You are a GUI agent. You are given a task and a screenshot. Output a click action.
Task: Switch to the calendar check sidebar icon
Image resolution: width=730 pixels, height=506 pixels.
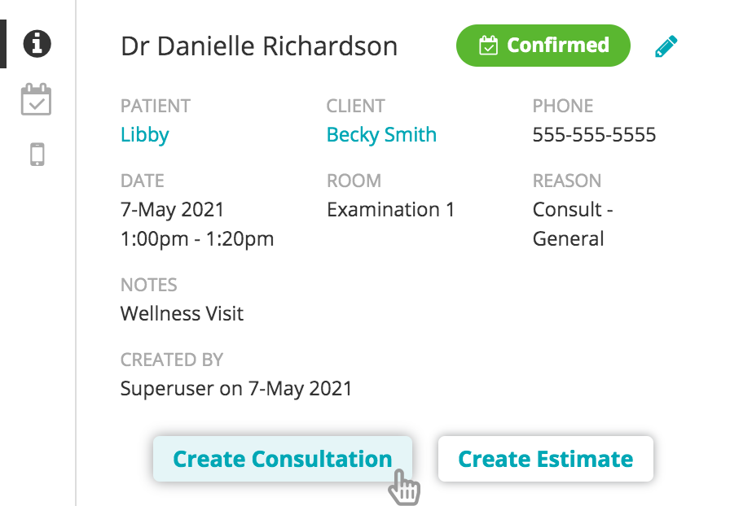tap(36, 99)
